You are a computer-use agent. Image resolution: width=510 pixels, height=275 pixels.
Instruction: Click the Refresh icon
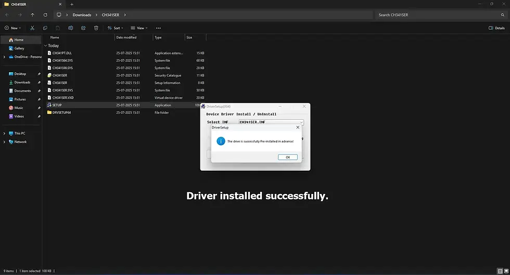point(45,15)
